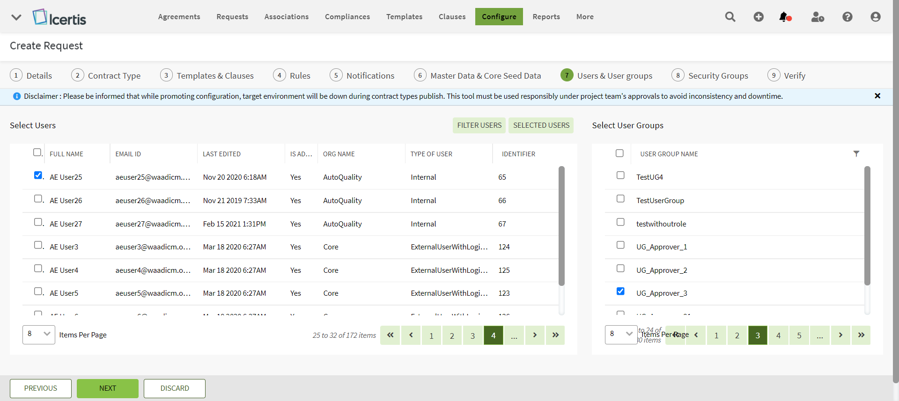Open the user profile icon
899x401 pixels.
[x=875, y=17]
